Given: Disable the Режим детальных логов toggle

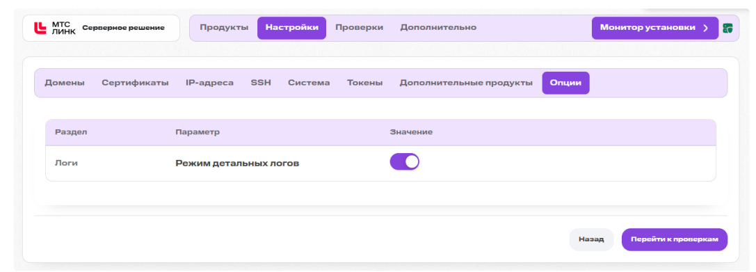Looking at the screenshot, I should point(405,162).
